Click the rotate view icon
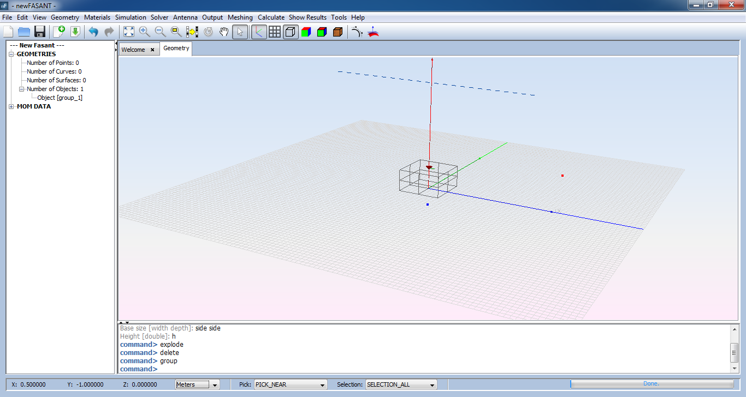This screenshot has width=746, height=397. (208, 32)
